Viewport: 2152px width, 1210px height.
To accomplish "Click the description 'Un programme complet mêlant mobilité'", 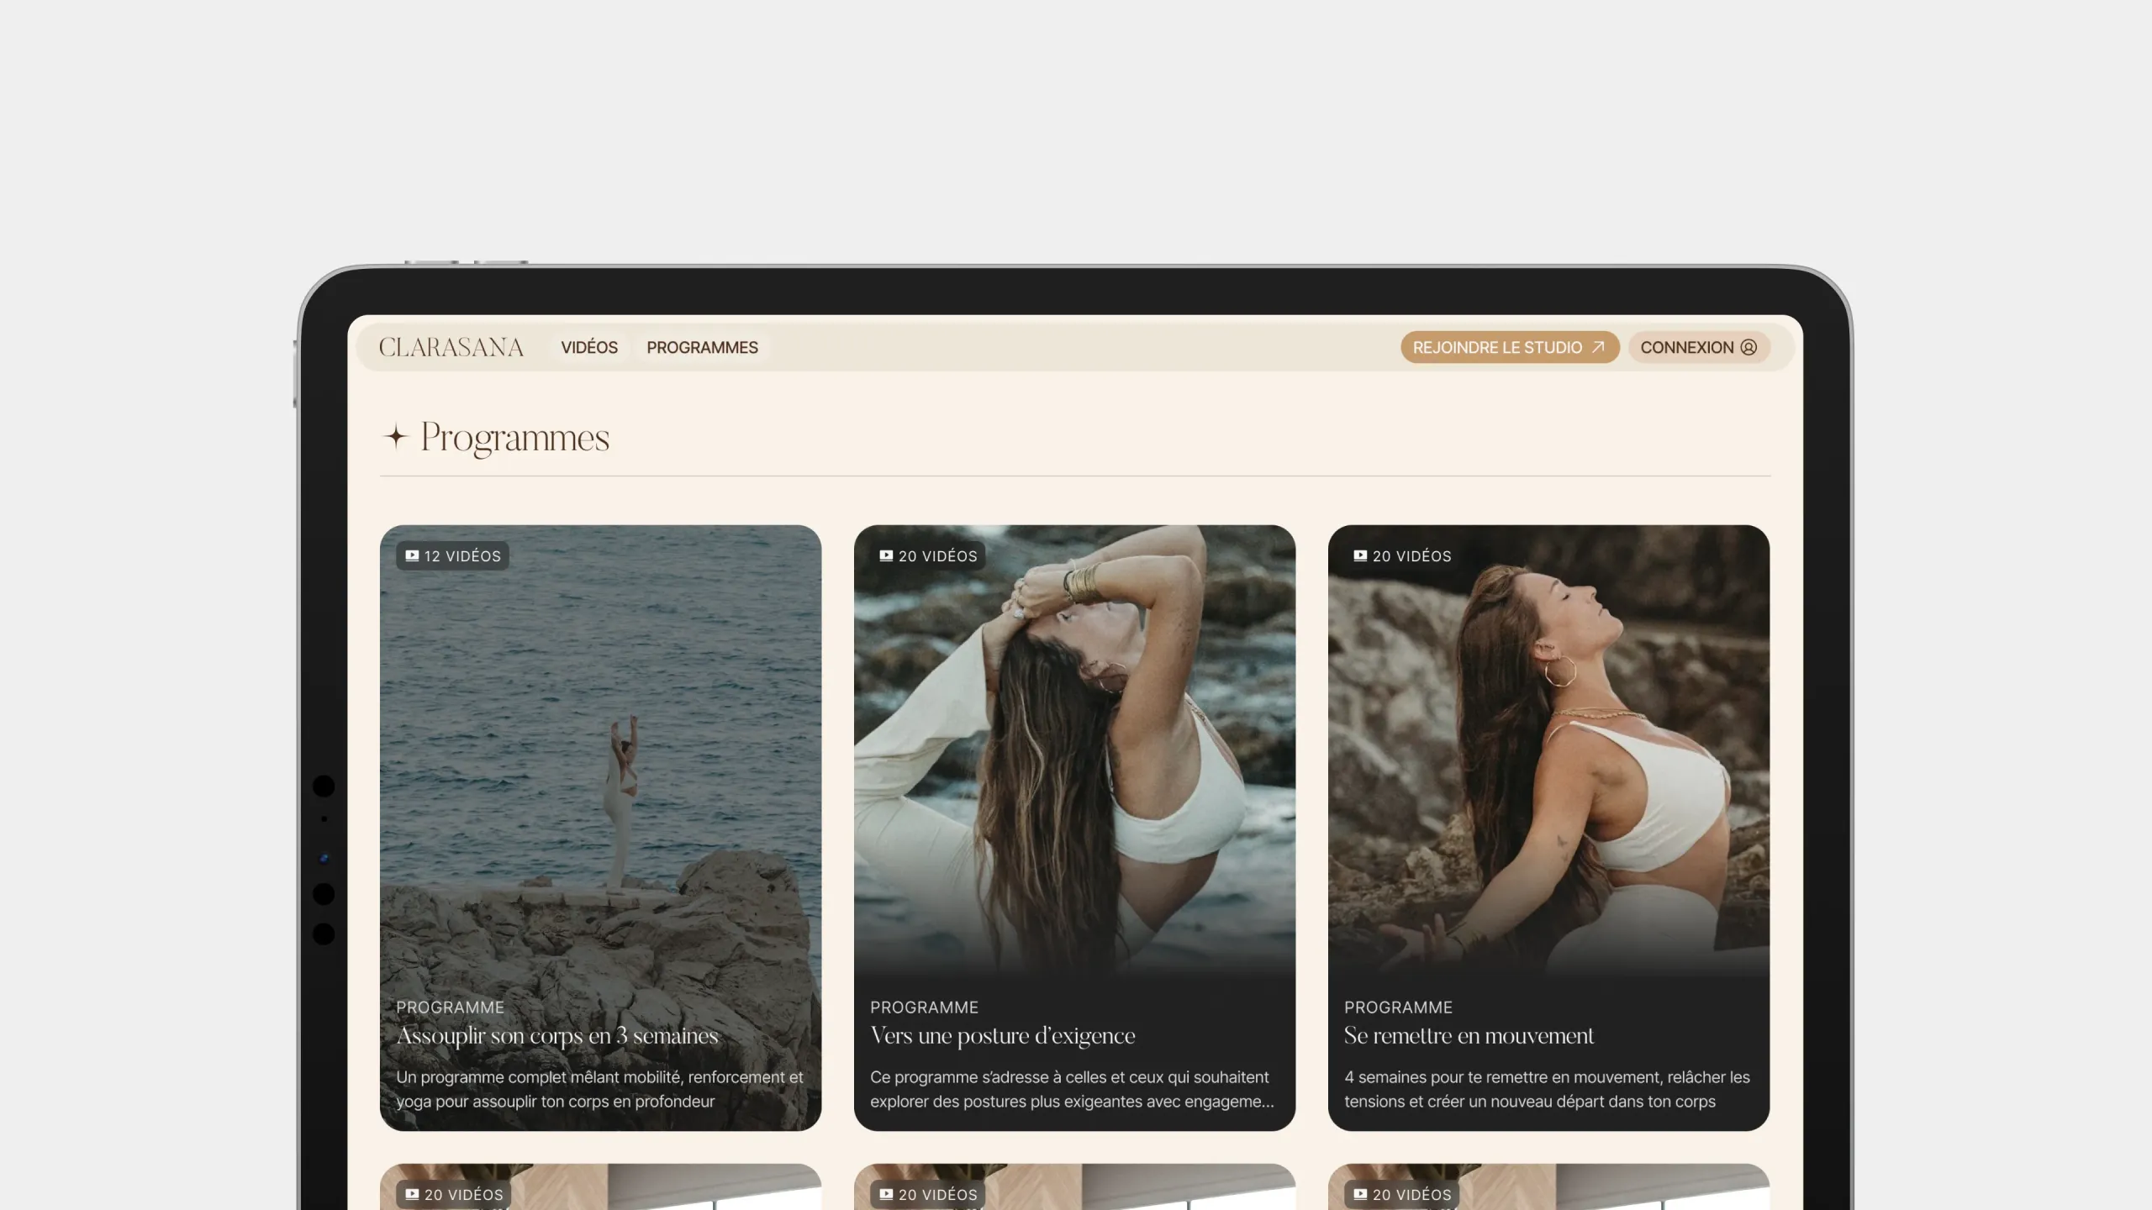I will pos(599,1089).
